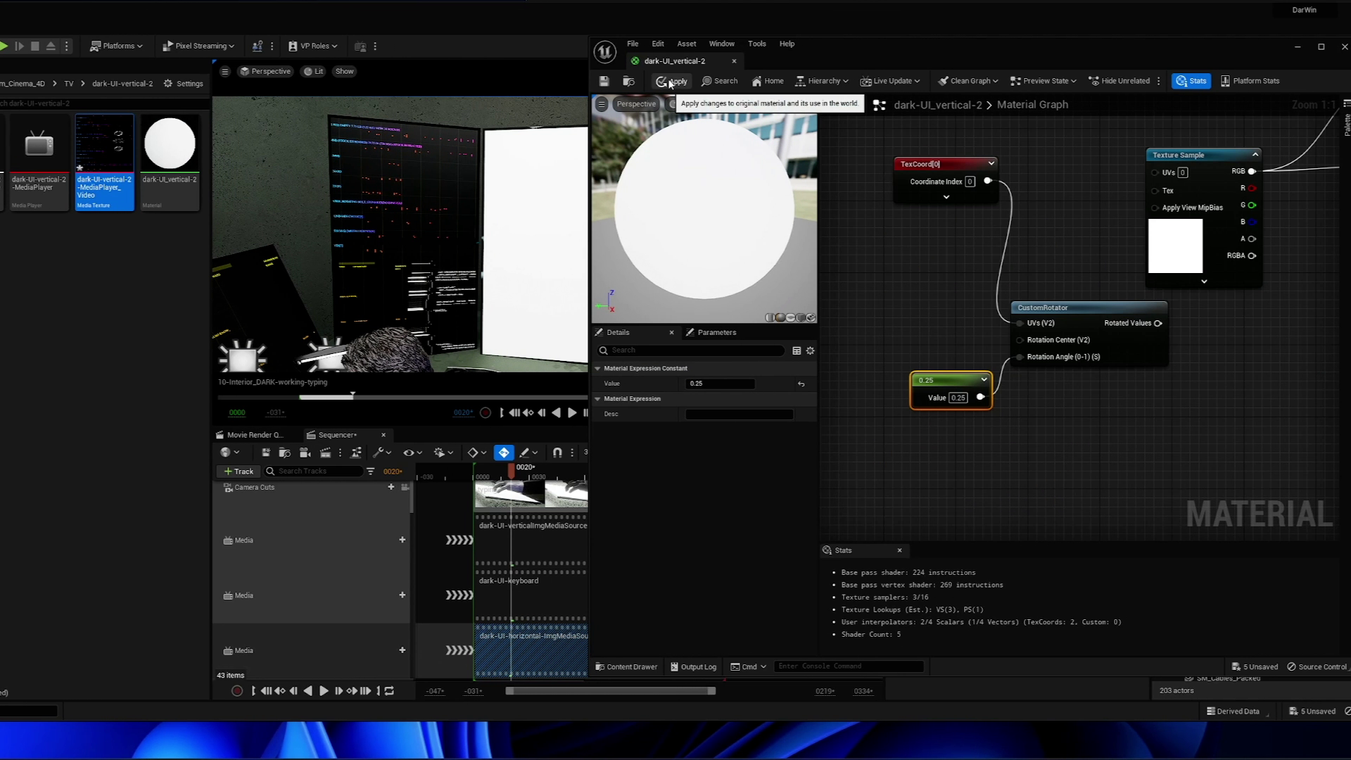Image resolution: width=1351 pixels, height=760 pixels.
Task: Open the Asset menu
Action: (x=686, y=44)
